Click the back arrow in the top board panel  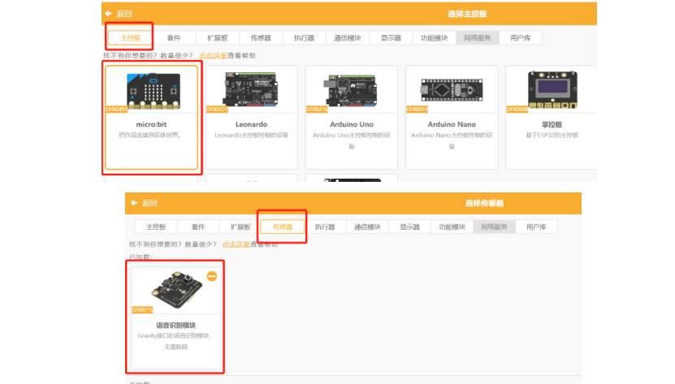pos(109,14)
